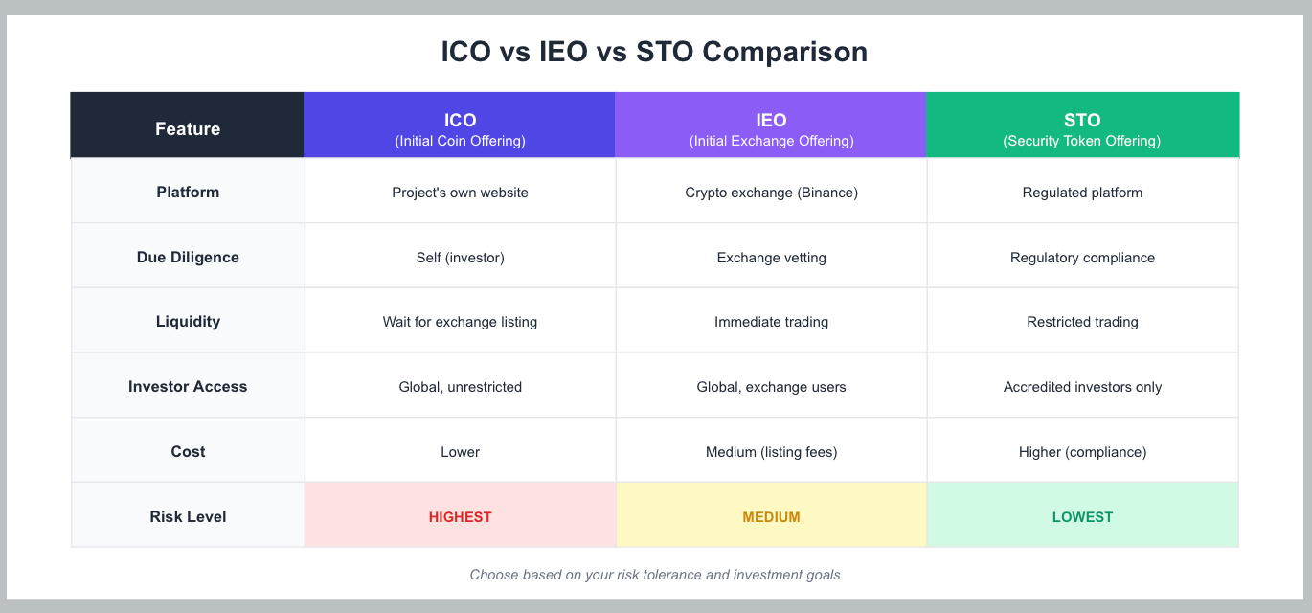1312x613 pixels.
Task: Click the ICO vs IEO vs STO title
Action: (654, 52)
